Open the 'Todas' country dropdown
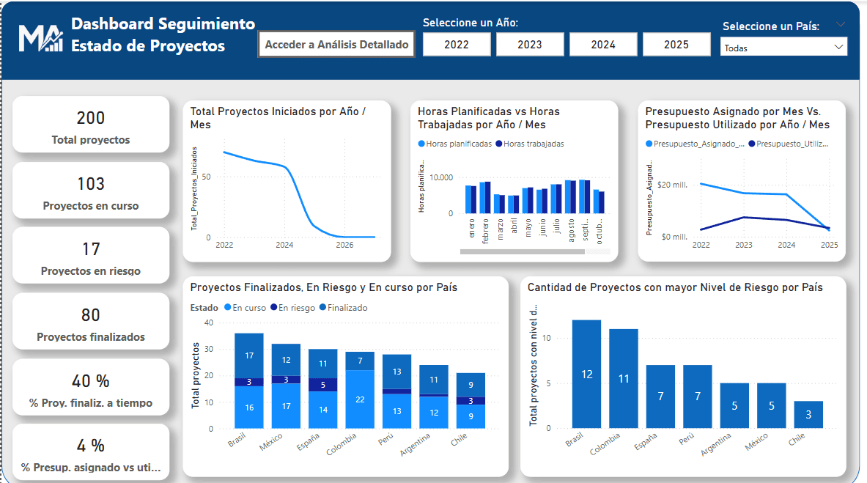 pos(783,48)
